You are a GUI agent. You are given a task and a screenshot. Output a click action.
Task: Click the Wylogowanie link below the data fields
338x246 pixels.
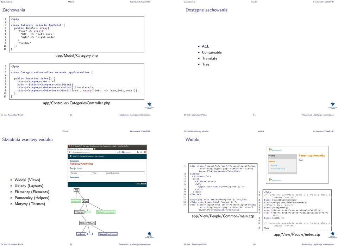coord(74,177)
